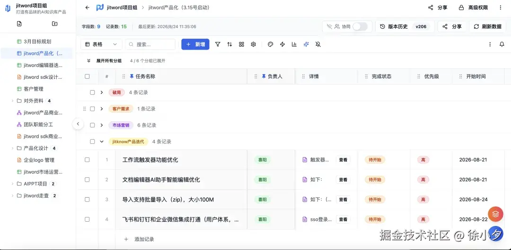Open 3月目标规划 in sidebar
This screenshot has width=511, height=250.
pos(37,42)
